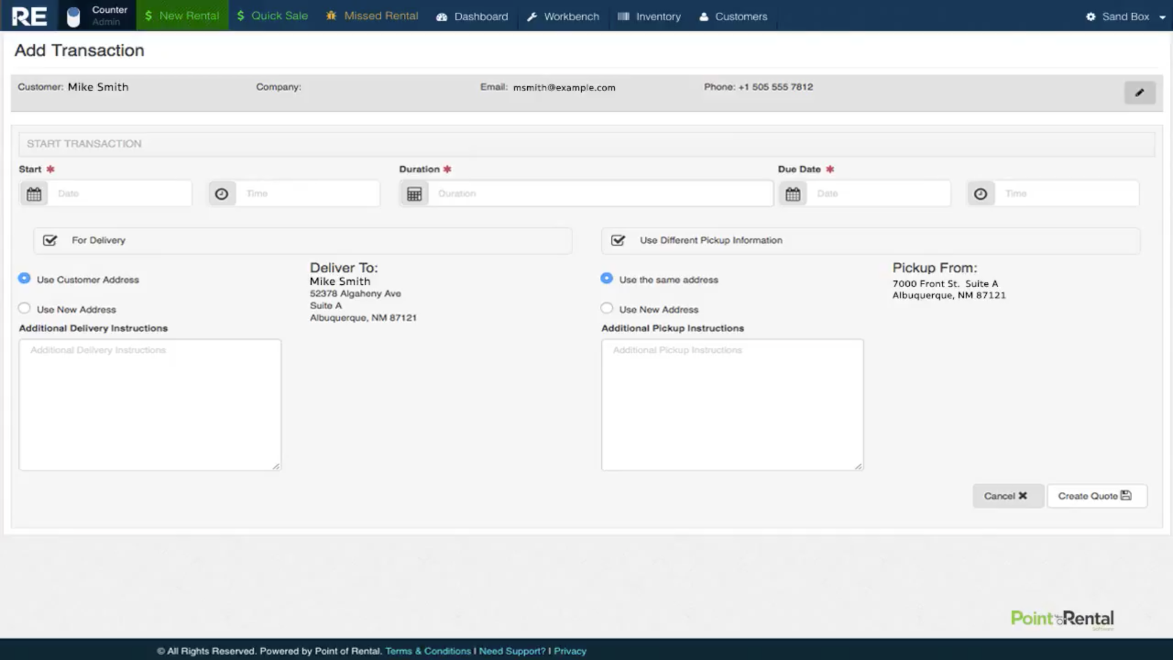1173x660 pixels.
Task: Click the Start time clock icon
Action: click(222, 194)
